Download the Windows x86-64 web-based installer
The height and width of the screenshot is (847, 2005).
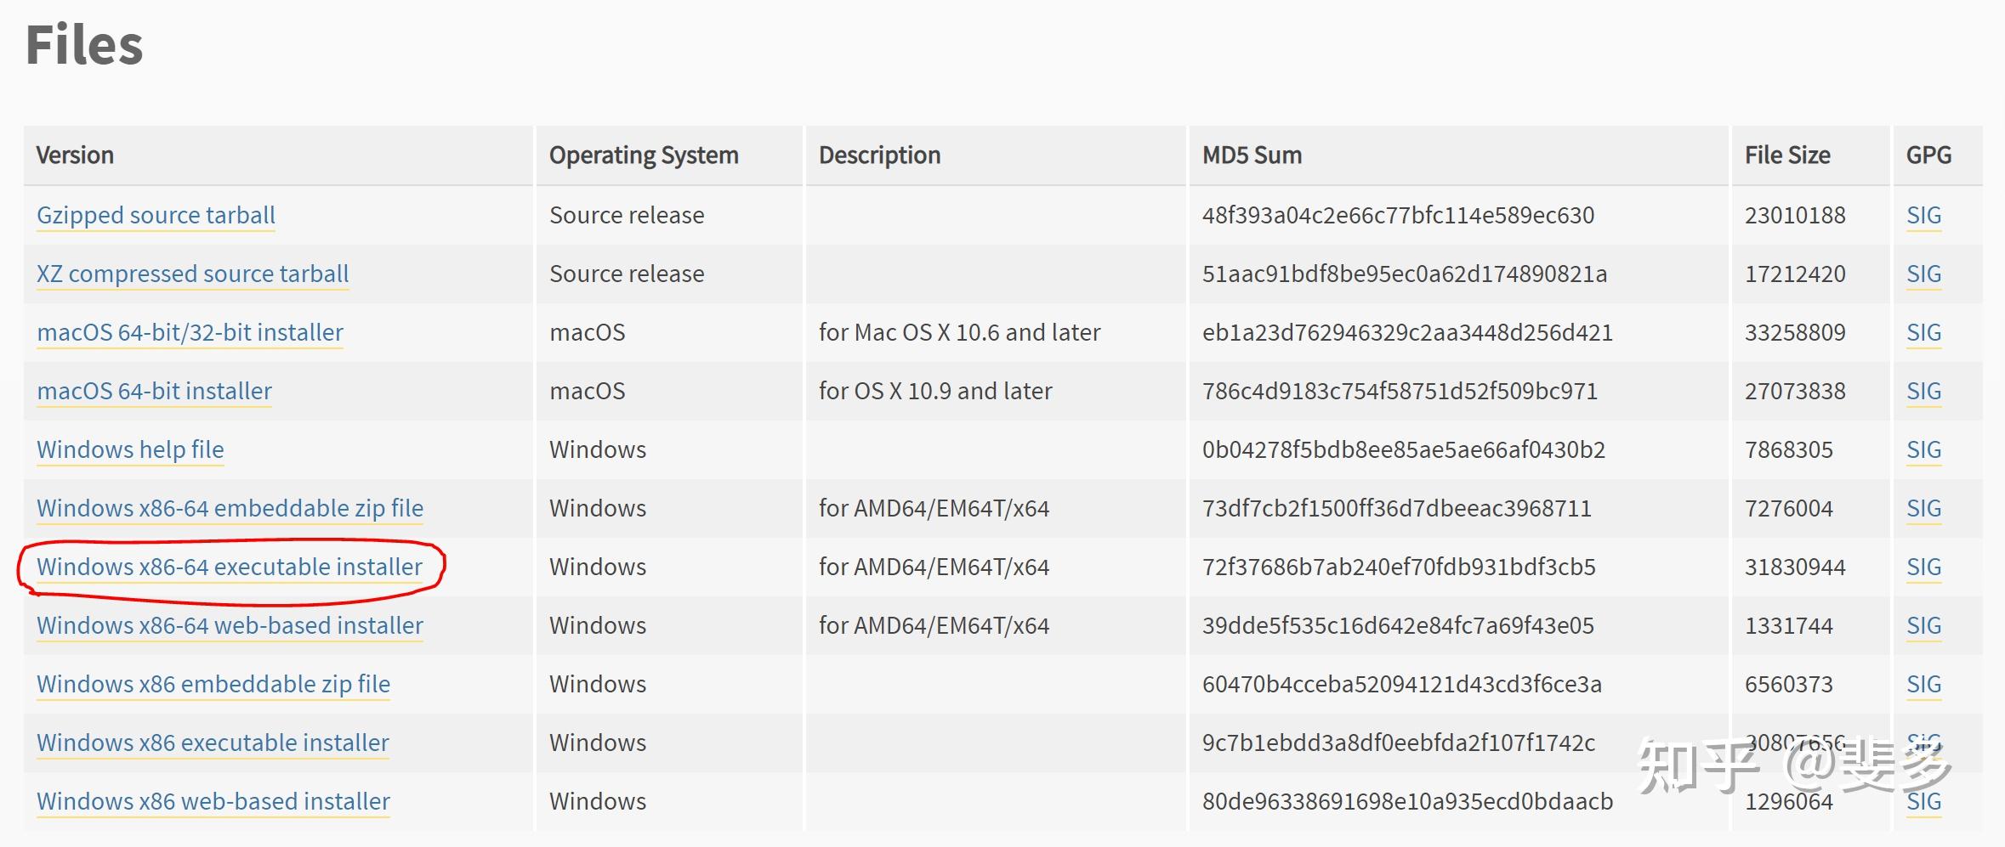pos(230,626)
